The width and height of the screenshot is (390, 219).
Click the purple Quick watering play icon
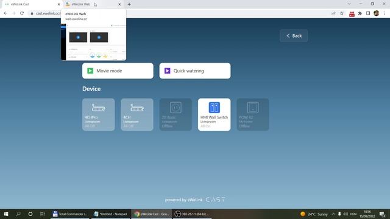pyautogui.click(x=168, y=71)
